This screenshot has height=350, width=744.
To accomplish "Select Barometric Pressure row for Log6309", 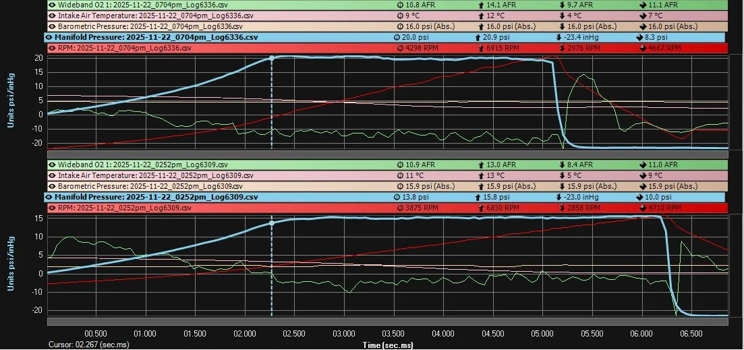I will coord(155,186).
